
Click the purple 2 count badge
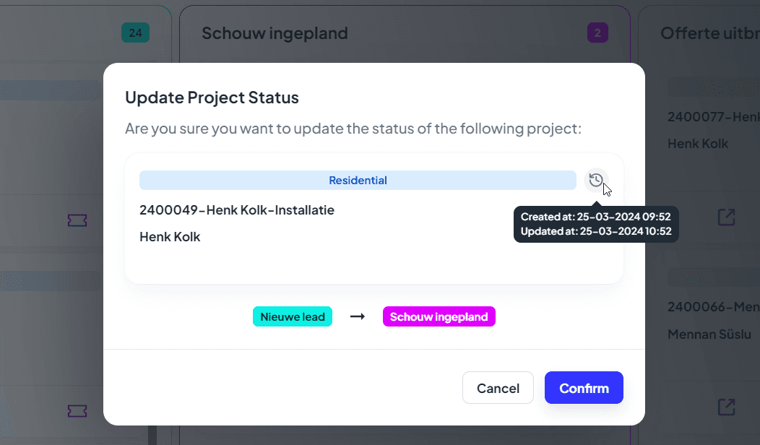597,33
